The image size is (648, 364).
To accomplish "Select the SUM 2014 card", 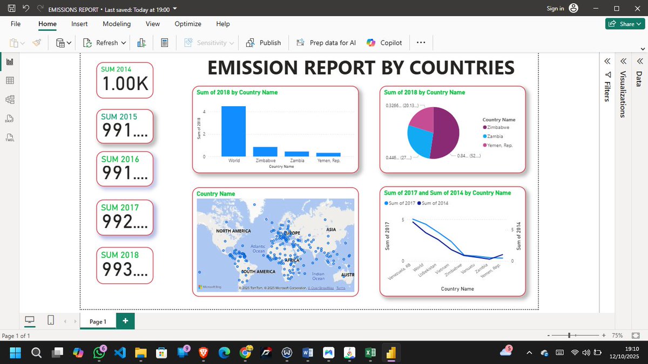I will pyautogui.click(x=125, y=81).
